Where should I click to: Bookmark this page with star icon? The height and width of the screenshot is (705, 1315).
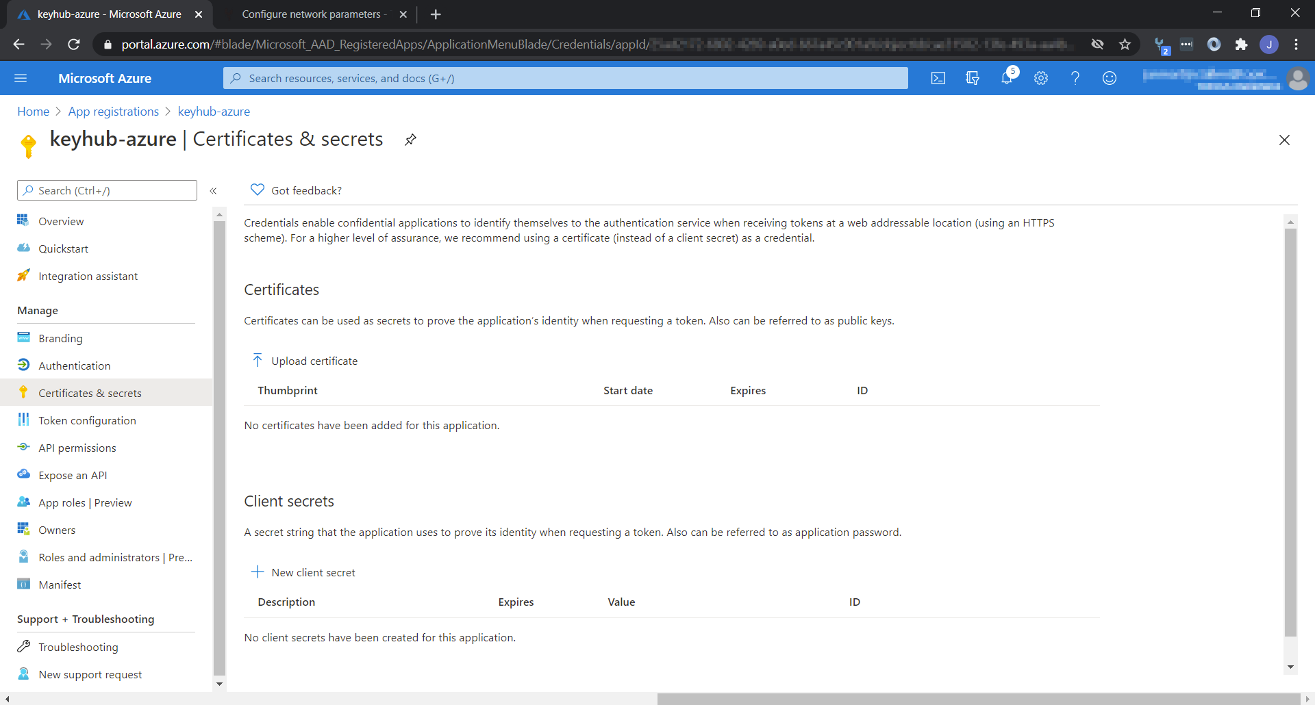click(x=1125, y=44)
